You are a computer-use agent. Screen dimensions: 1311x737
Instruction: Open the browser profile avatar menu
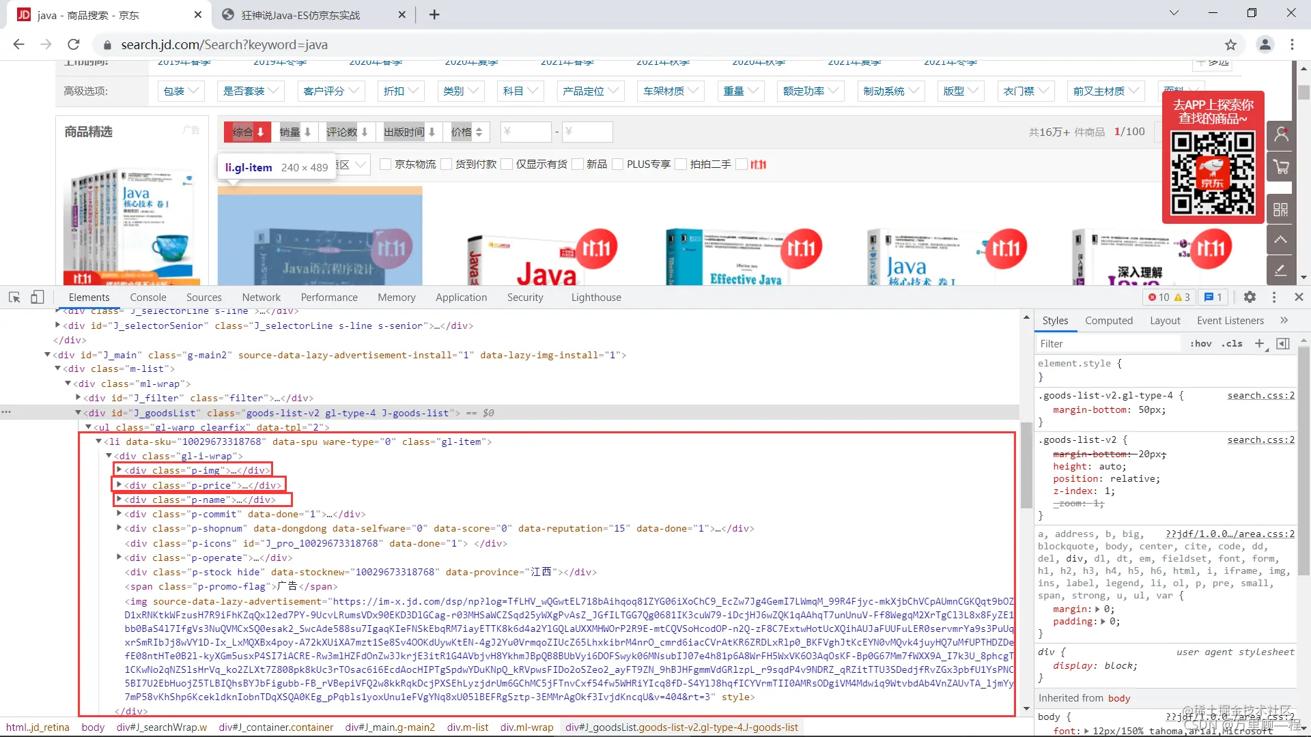click(1265, 44)
